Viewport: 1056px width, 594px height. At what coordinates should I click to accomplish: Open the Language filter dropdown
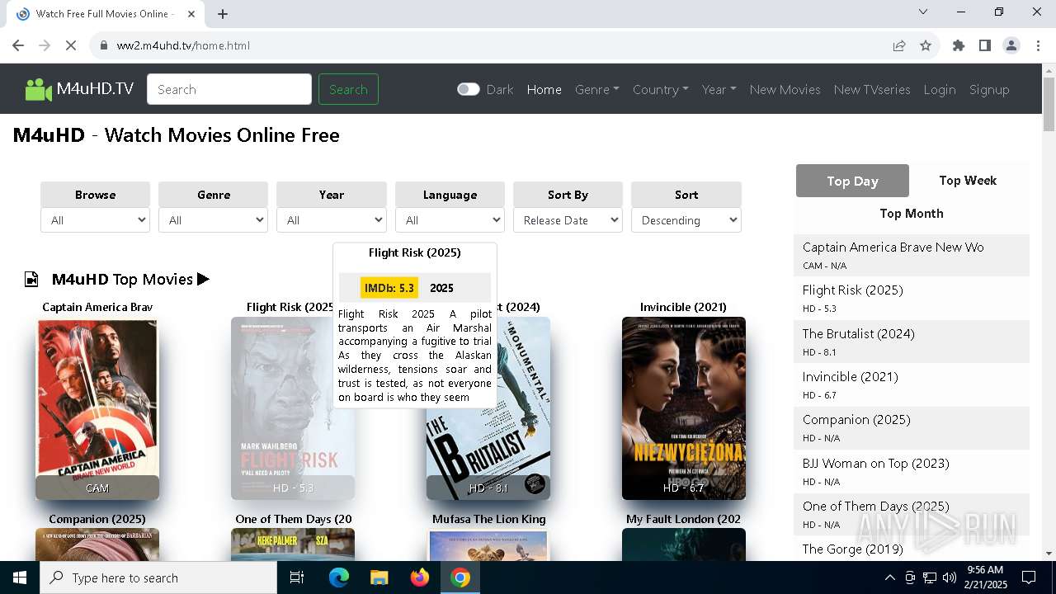click(x=450, y=220)
